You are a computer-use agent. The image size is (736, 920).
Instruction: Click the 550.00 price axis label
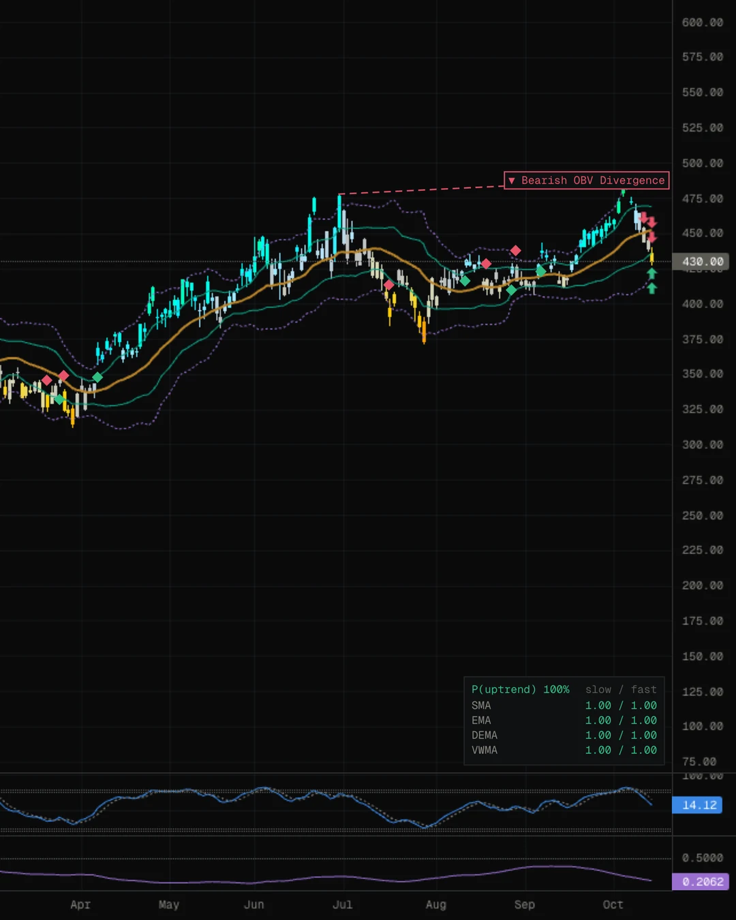tap(703, 93)
